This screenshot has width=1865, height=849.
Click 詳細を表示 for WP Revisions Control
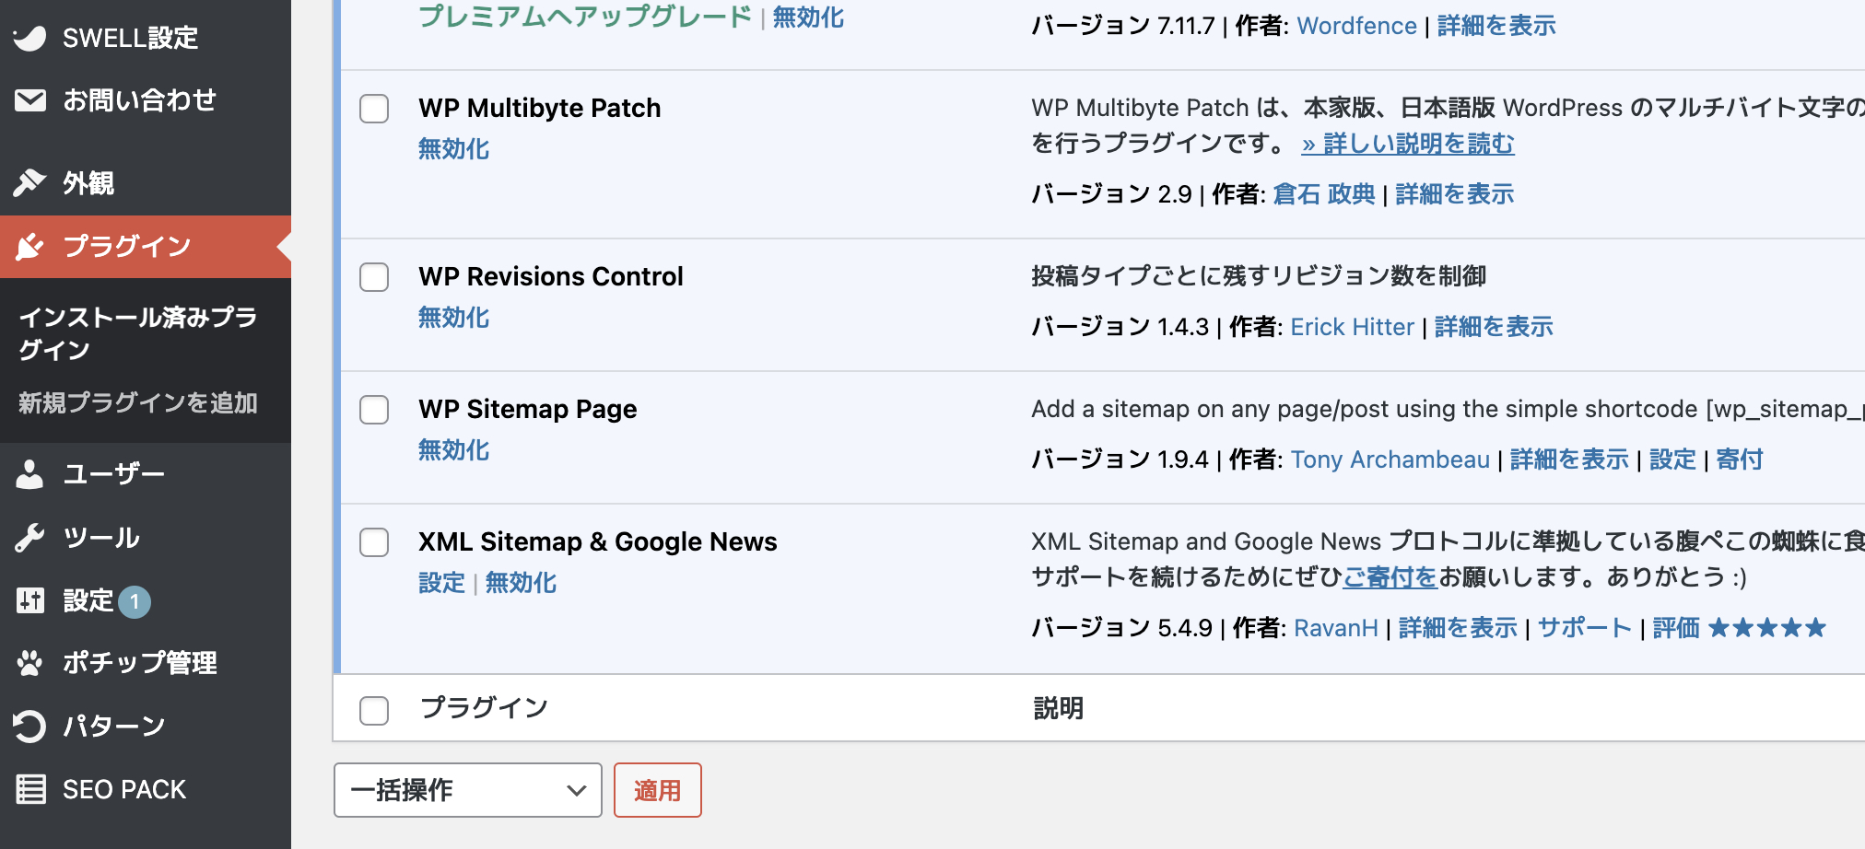click(1495, 327)
